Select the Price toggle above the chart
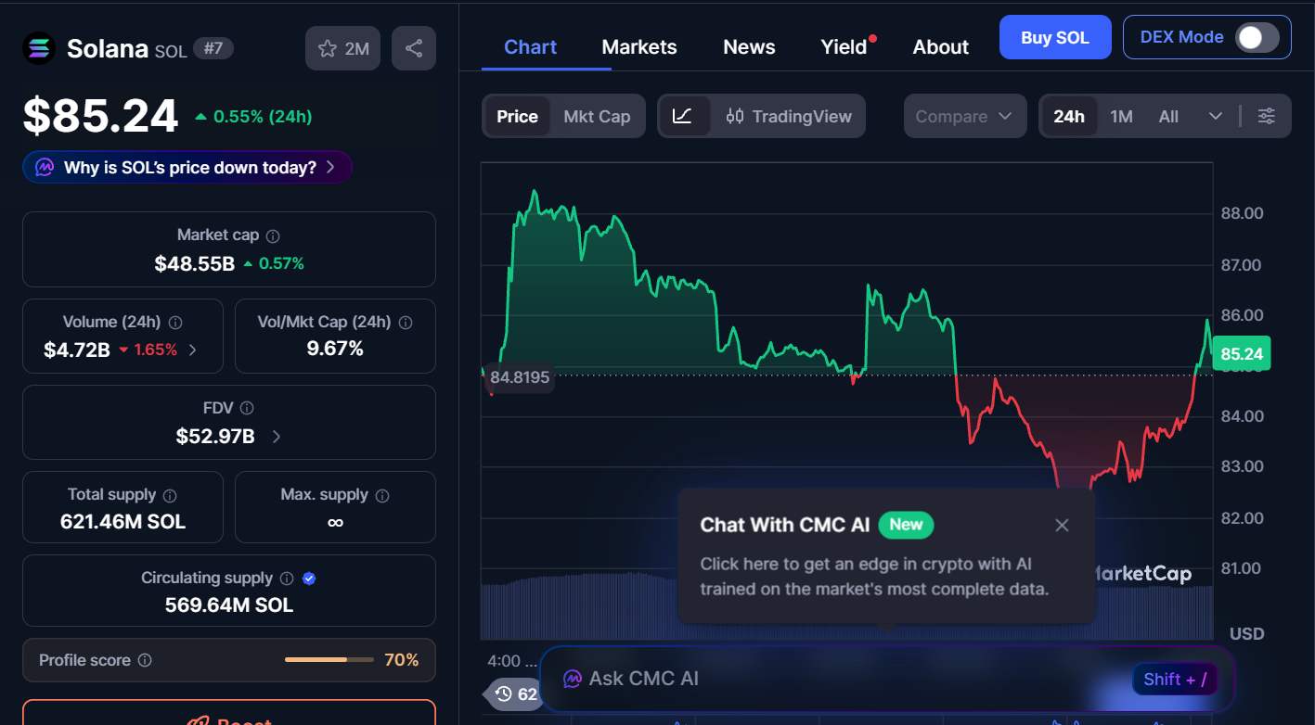 (x=516, y=116)
